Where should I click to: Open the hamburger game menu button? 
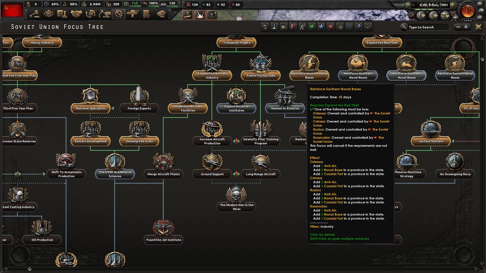[480, 4]
